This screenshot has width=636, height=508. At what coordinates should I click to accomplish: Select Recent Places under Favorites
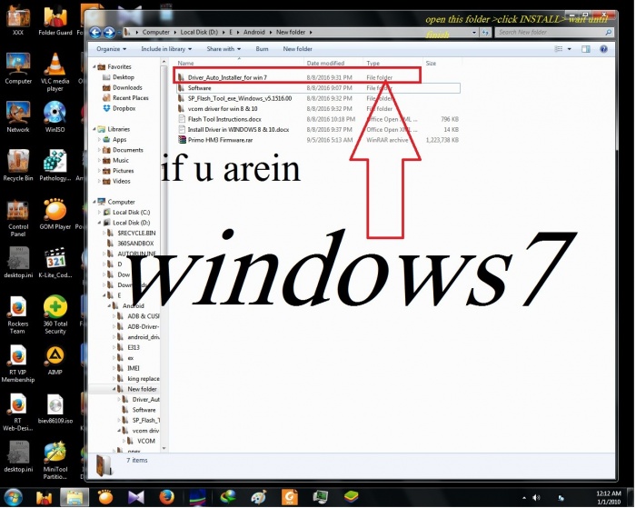(x=125, y=98)
